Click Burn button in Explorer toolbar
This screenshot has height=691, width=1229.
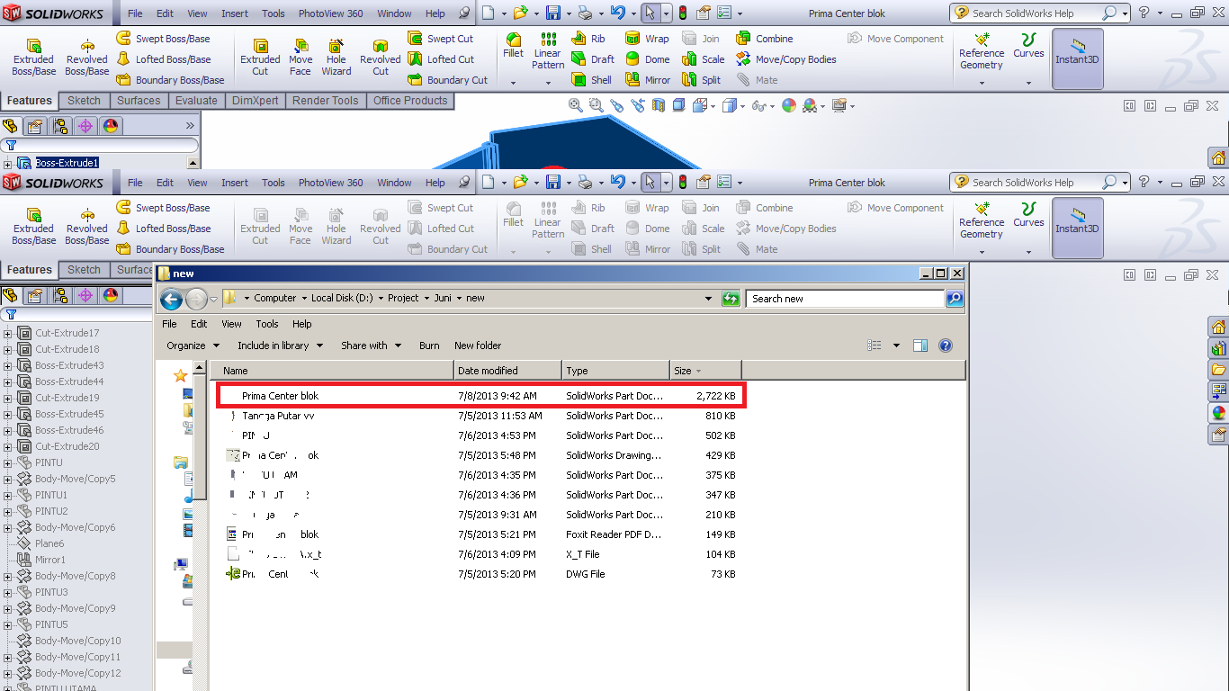pos(429,345)
